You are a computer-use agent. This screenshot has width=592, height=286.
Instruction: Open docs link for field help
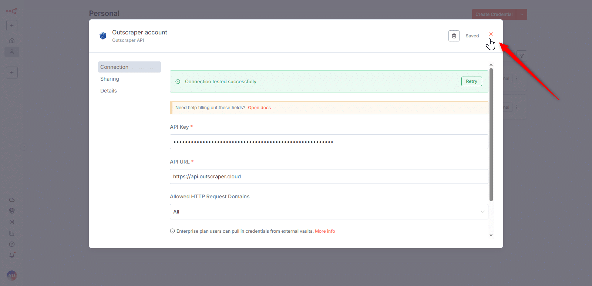[x=259, y=108]
